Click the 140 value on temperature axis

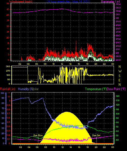pos(117,96)
